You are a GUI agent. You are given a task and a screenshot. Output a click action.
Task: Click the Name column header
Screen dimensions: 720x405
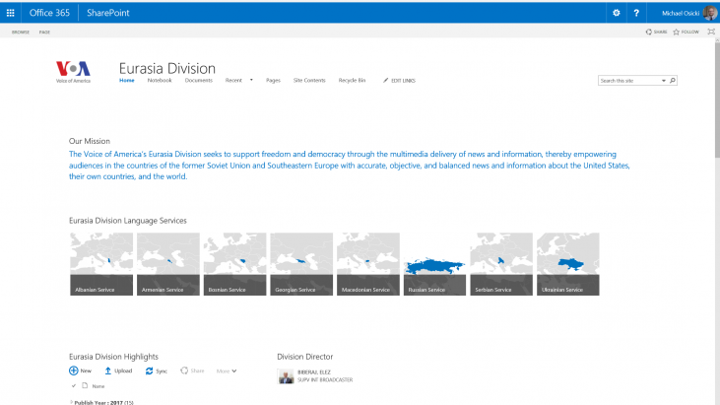(98, 386)
